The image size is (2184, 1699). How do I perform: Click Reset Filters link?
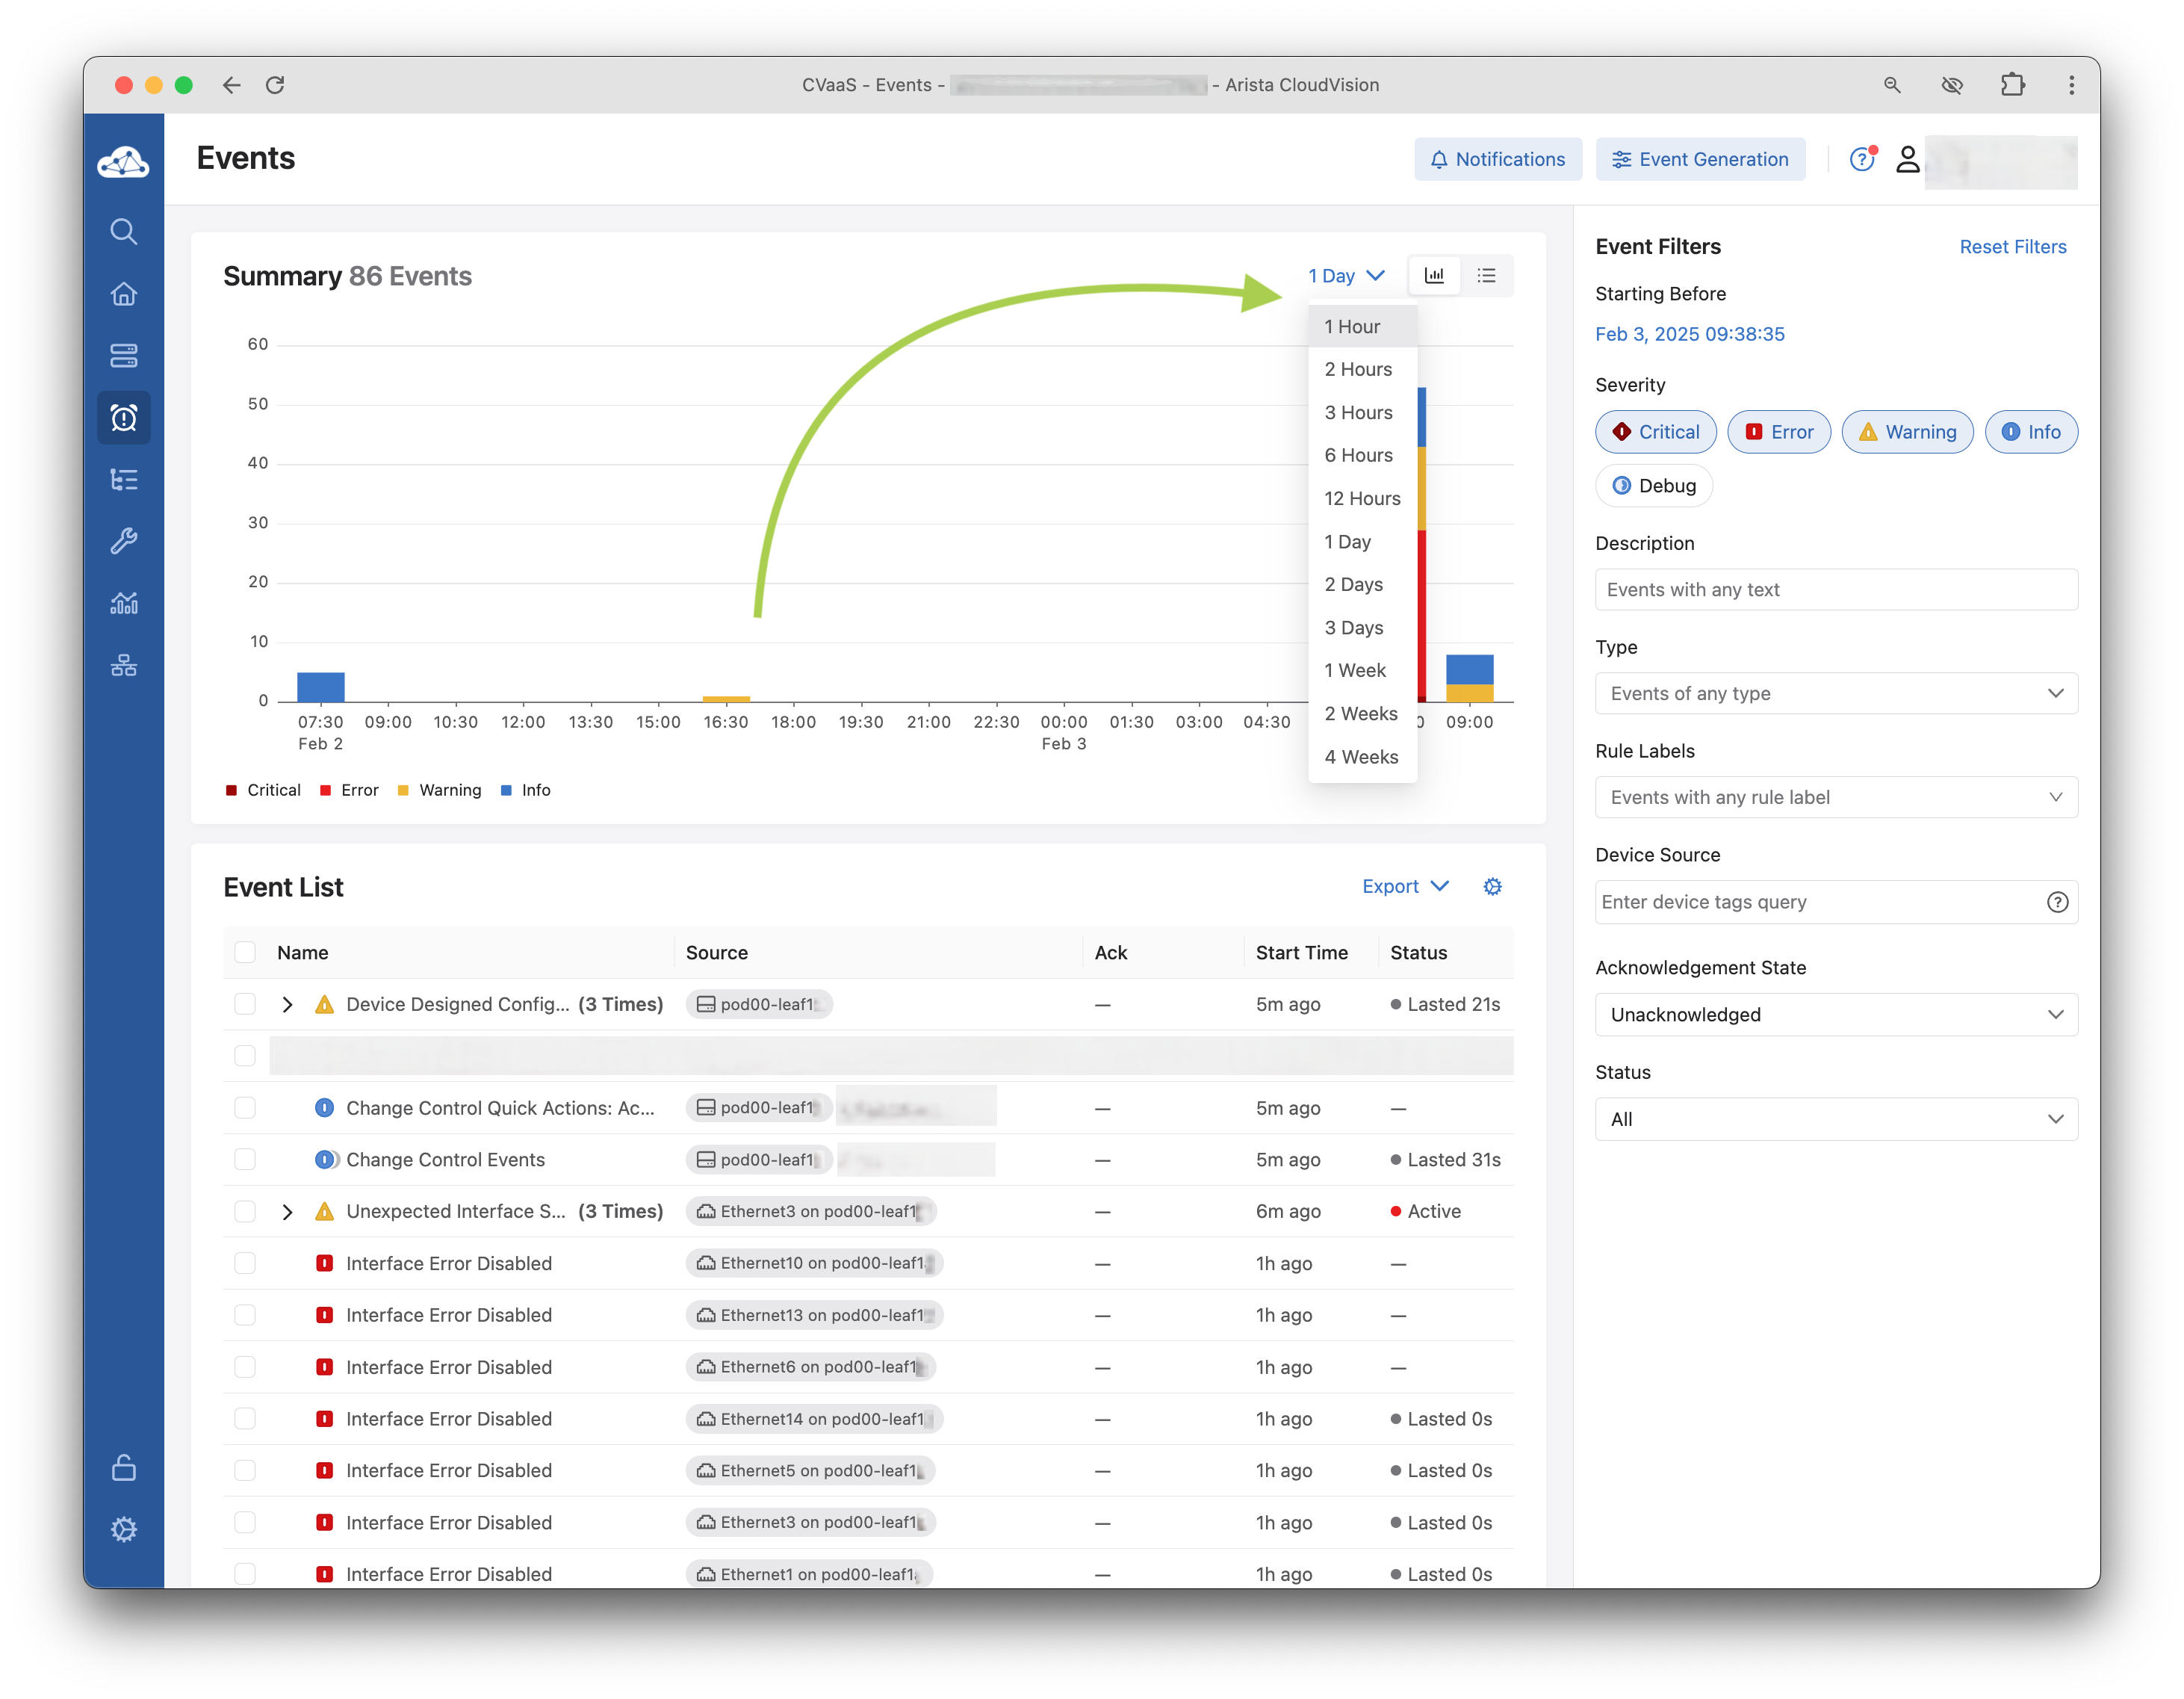[x=2012, y=247]
